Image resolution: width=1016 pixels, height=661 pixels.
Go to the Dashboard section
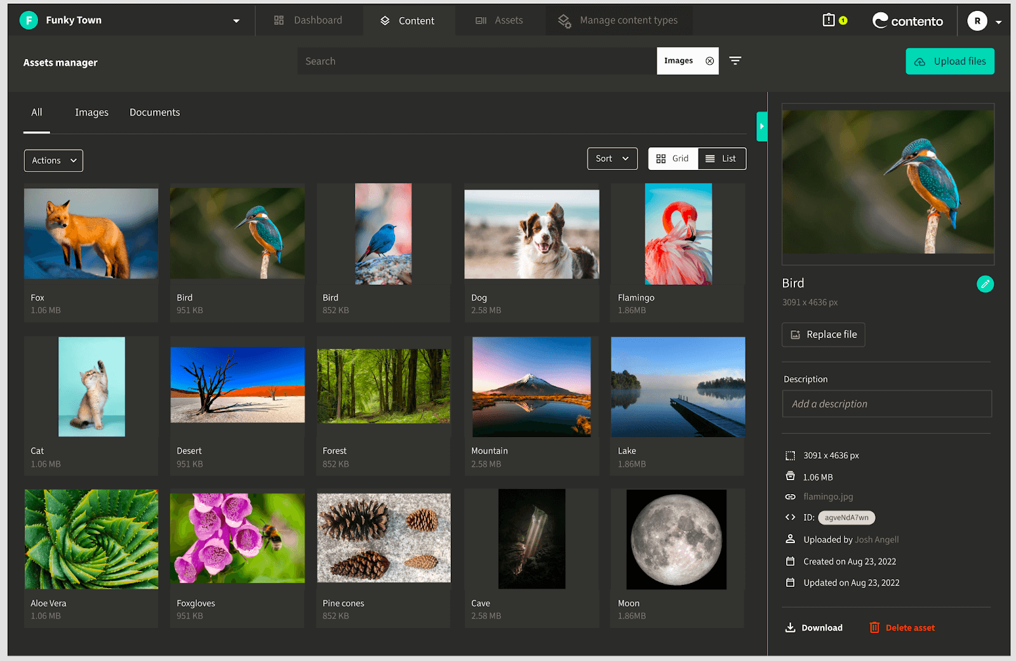[309, 20]
